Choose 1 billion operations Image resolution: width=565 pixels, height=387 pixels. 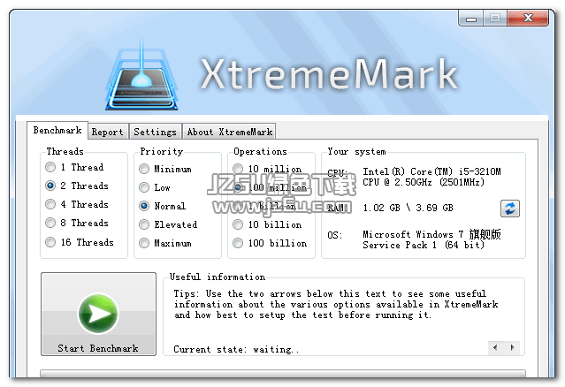265,206
